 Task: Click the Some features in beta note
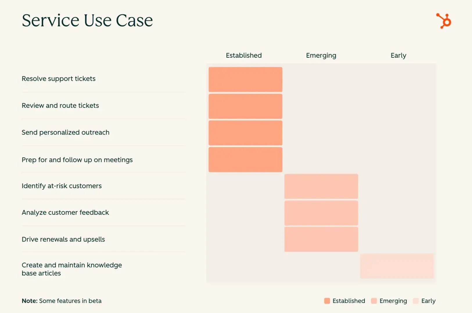click(62, 301)
